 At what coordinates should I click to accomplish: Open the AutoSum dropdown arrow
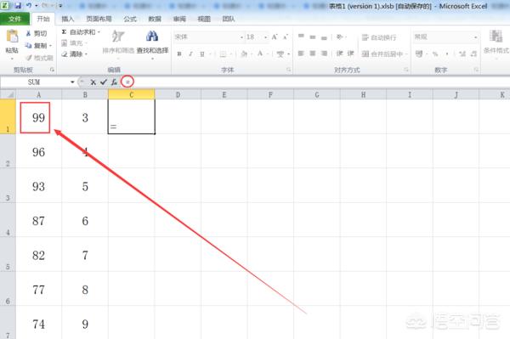coord(99,32)
